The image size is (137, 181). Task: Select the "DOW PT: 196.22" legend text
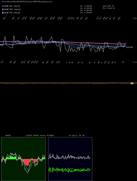[x=12, y=13]
